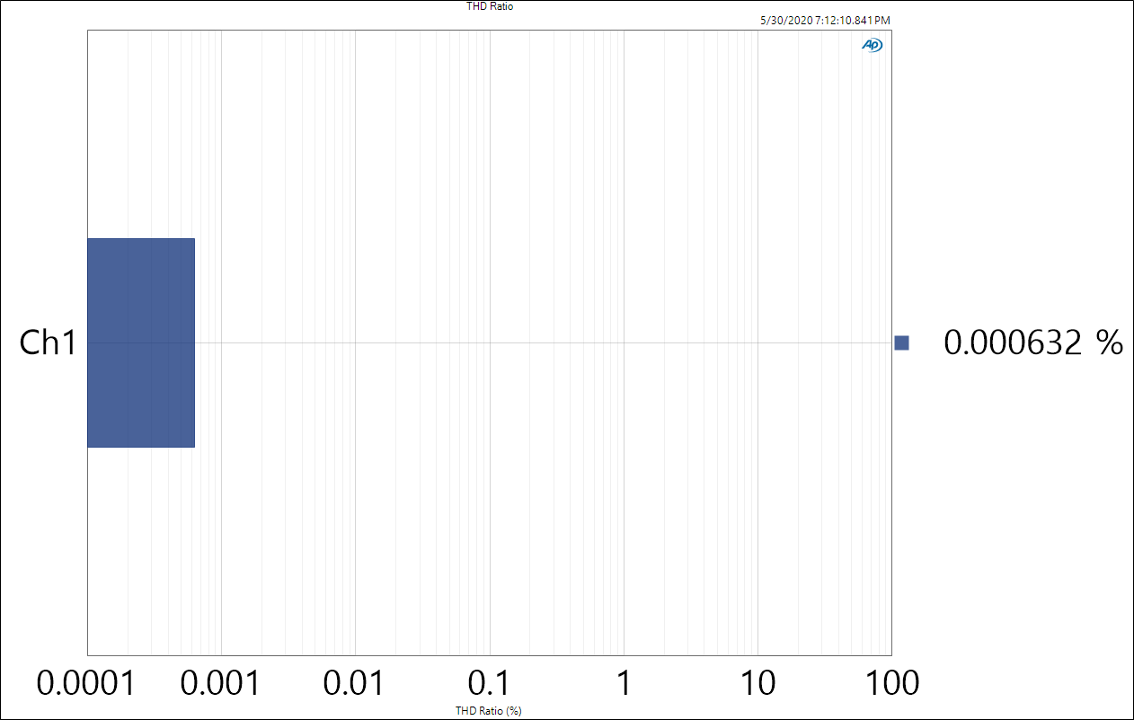The height and width of the screenshot is (720, 1134).
Task: Click the timestamp 5/30/2020 7:12:10.841 PM
Action: click(x=825, y=20)
